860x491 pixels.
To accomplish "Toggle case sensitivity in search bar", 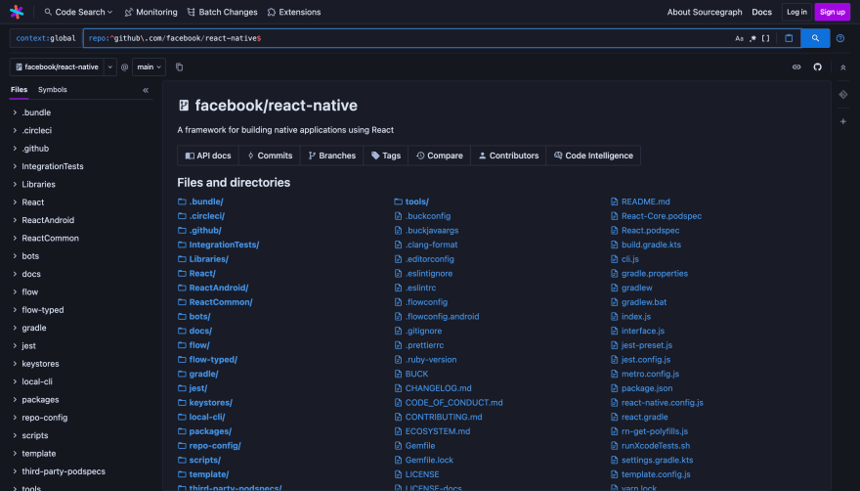I will 739,38.
